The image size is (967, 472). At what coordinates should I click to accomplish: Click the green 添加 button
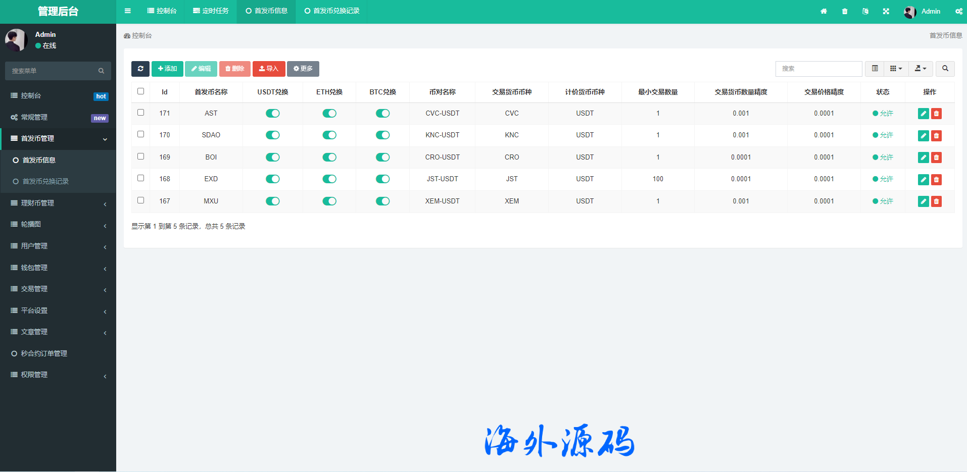167,69
